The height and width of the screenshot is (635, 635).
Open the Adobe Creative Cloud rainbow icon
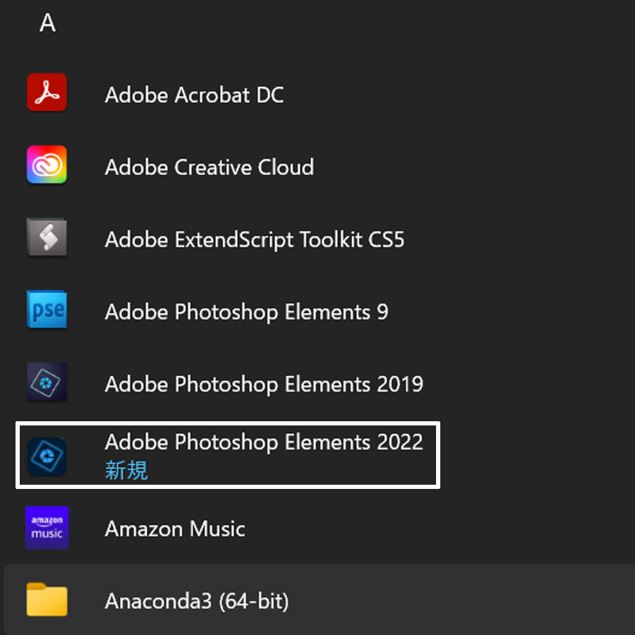[47, 164]
